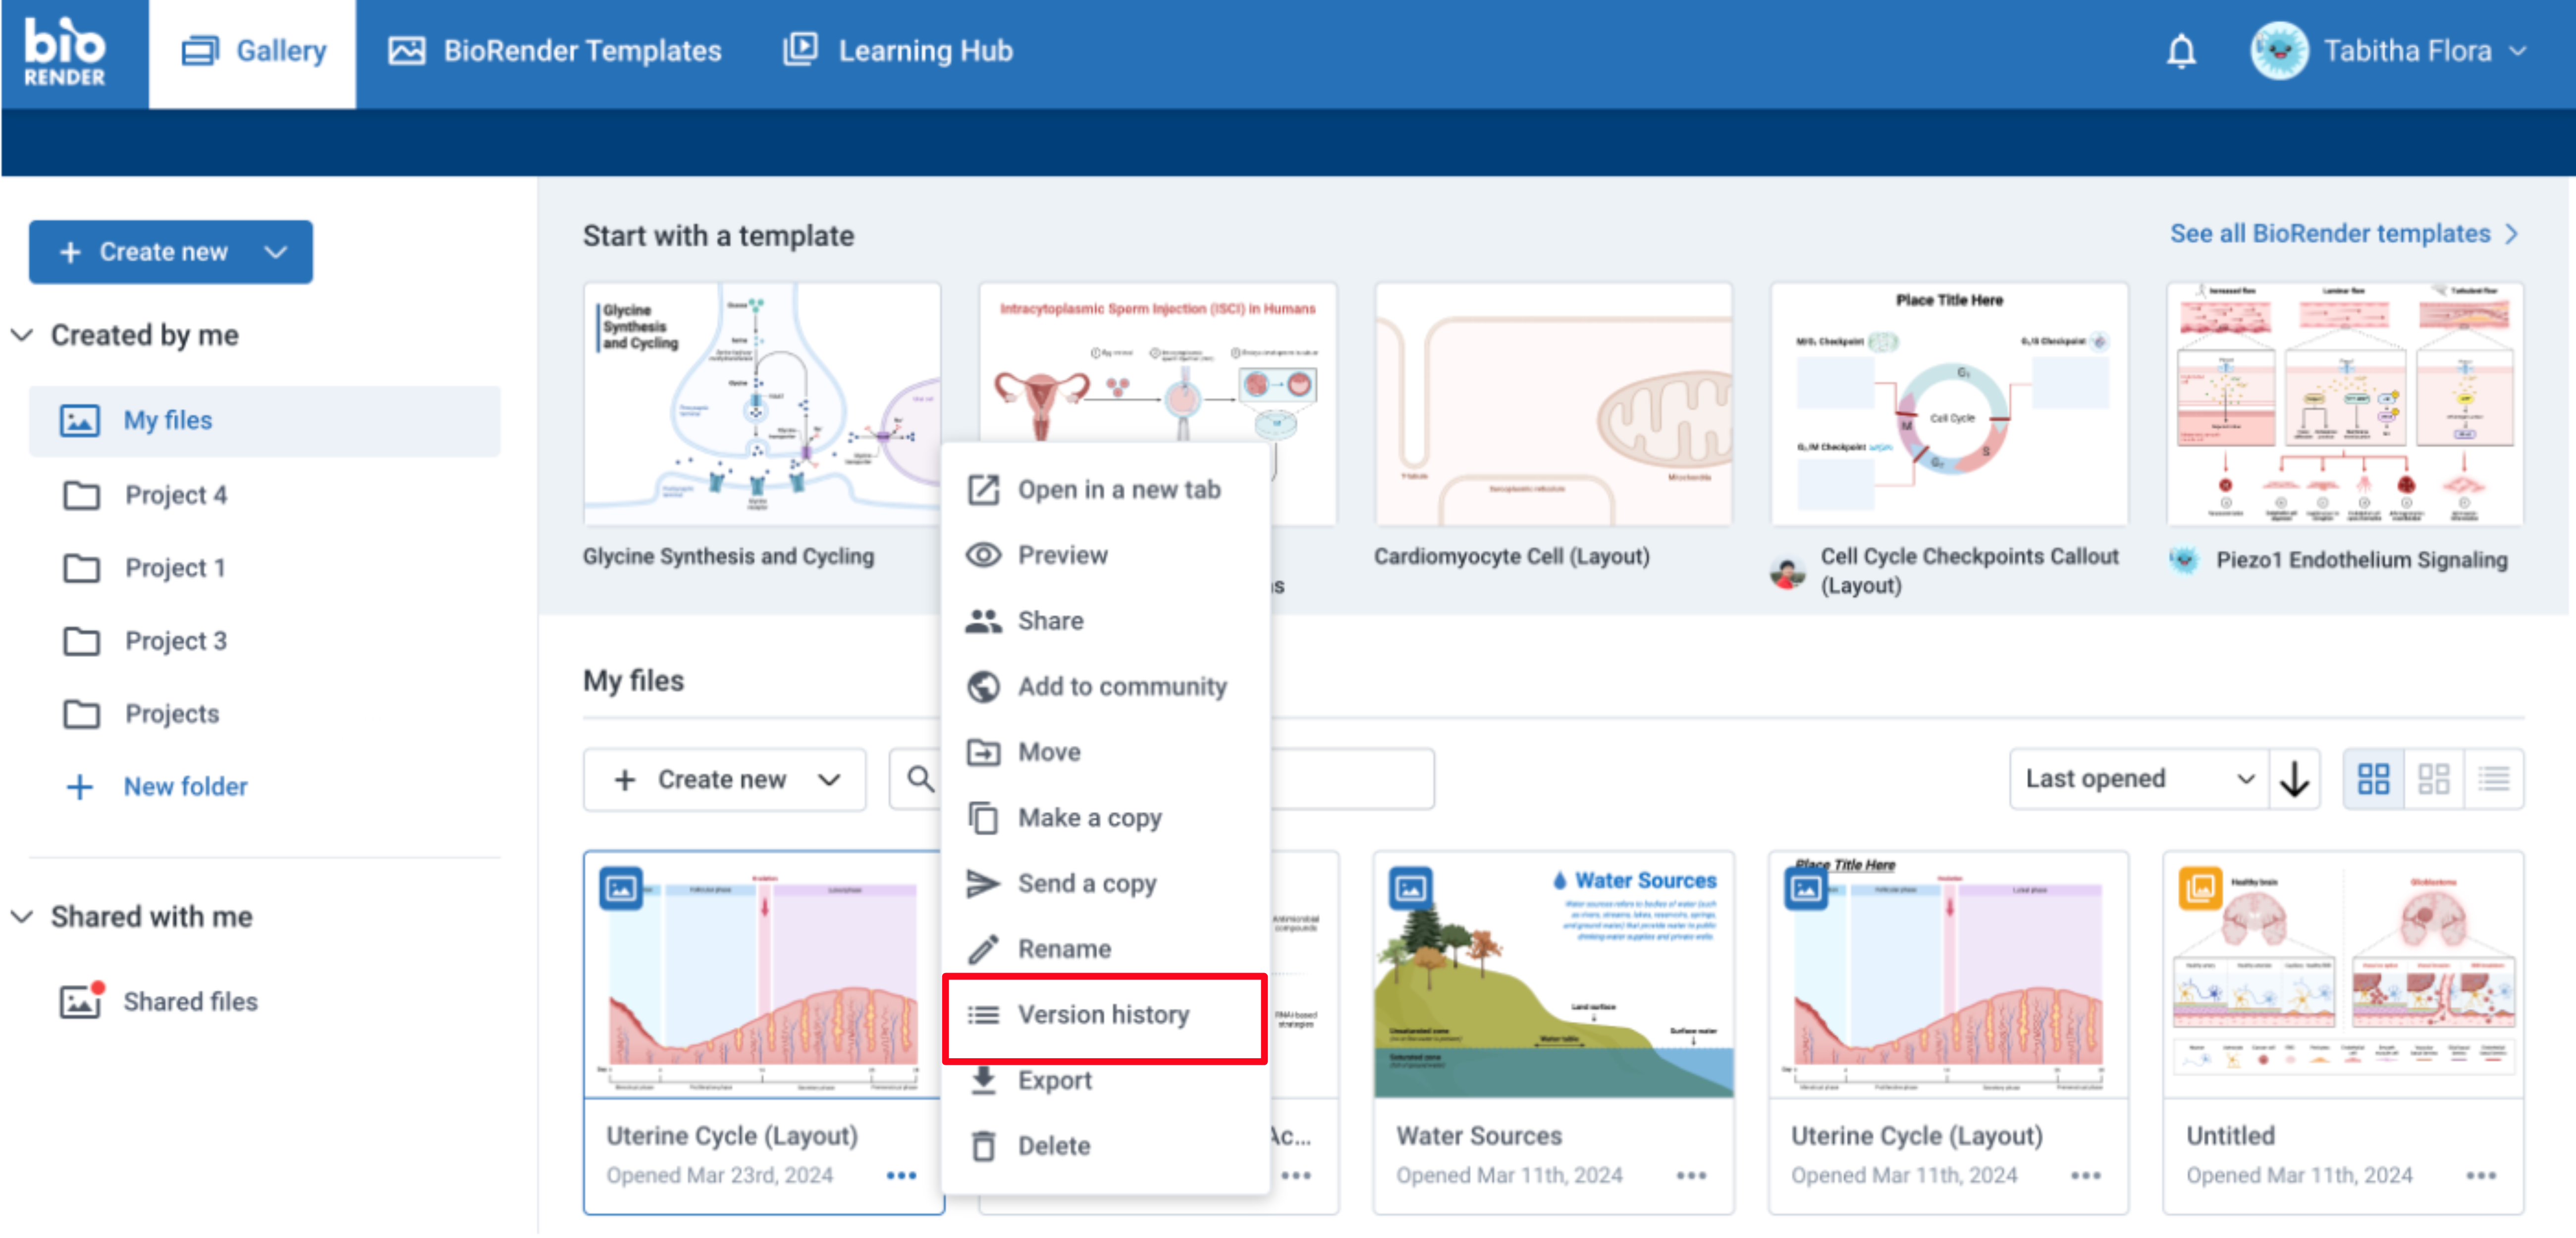Click the plus icon beside New folder
Viewport: 2576px width, 1238px height.
point(79,787)
